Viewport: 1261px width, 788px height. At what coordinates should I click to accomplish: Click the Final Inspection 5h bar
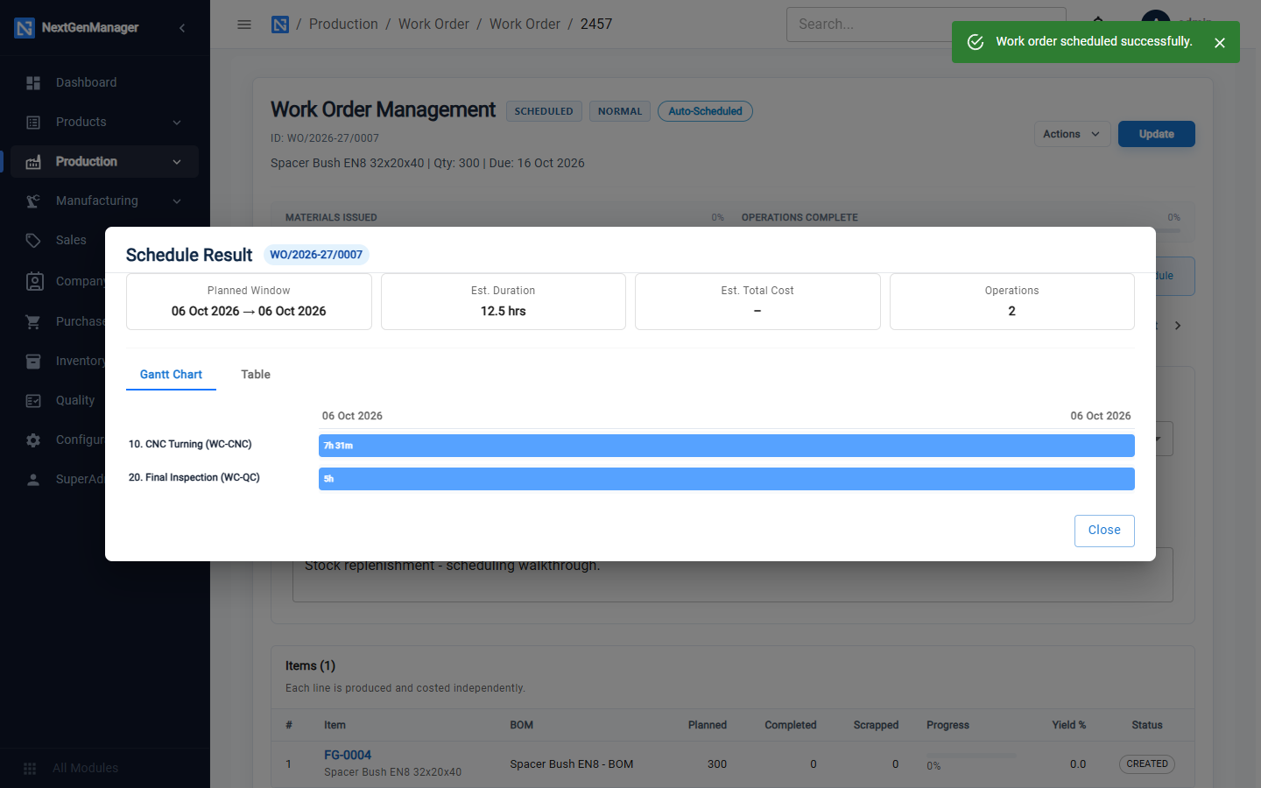tap(727, 479)
